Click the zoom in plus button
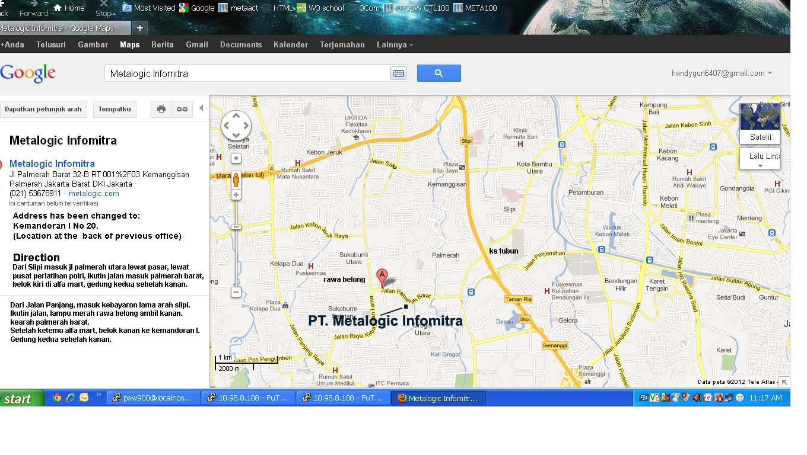 point(236,195)
